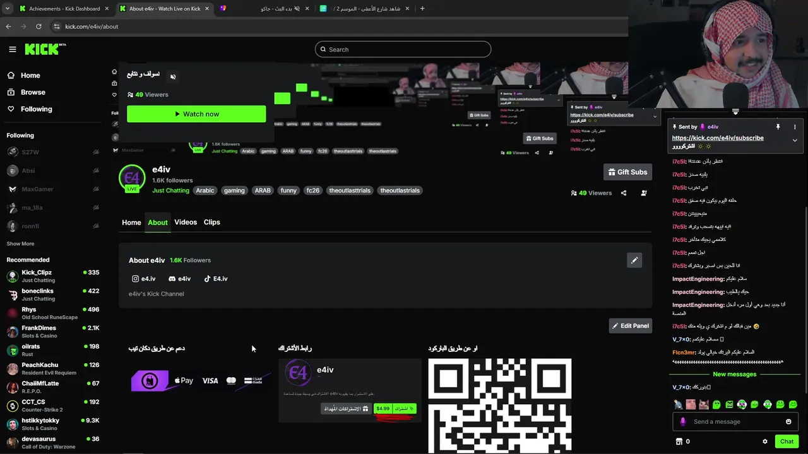Viewport: 808px width, 454px height.
Task: Click the $4.99 subscribe button
Action: 395,409
